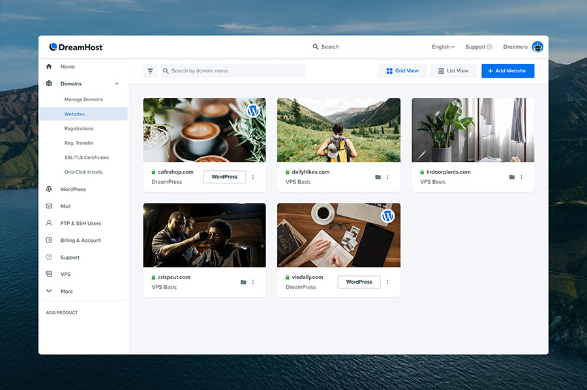Open three-dot menu for viedaily.com
The width and height of the screenshot is (587, 390).
387,282
